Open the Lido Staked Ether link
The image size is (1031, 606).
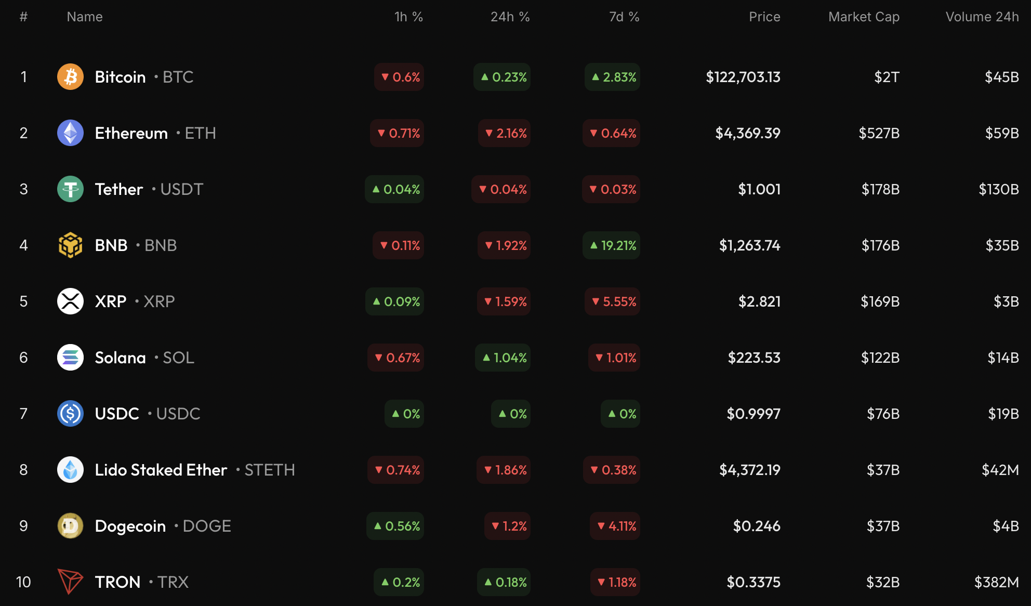coord(161,470)
